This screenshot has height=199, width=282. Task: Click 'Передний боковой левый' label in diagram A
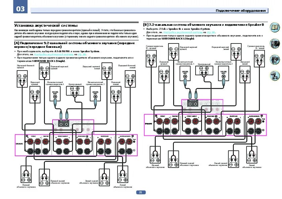point(127,67)
